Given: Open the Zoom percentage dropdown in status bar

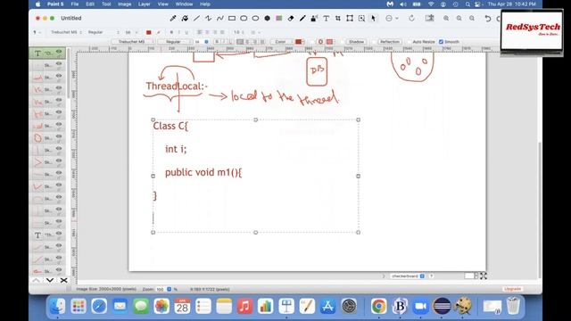Looking at the screenshot, I should point(169,289).
